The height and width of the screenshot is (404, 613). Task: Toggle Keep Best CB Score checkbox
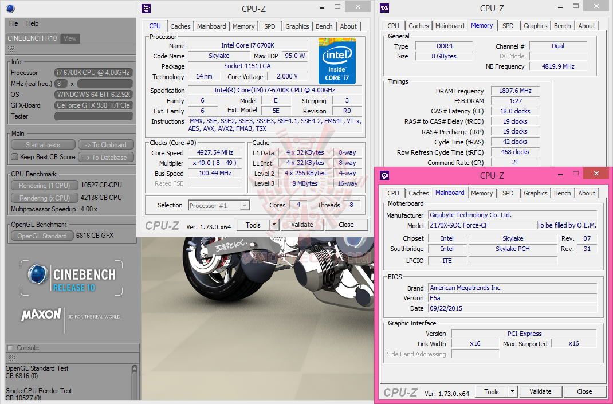pos(14,157)
